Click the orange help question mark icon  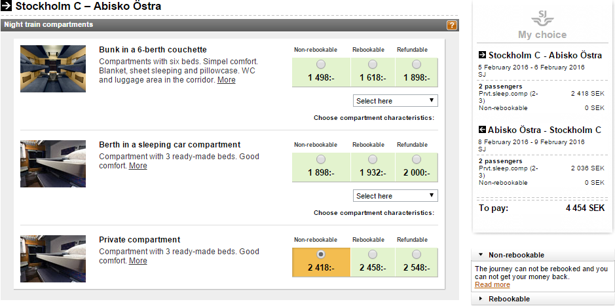coord(451,26)
